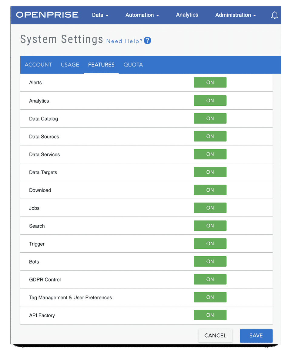Go to Analytics in the top navigation
291x358 pixels.
187,15
